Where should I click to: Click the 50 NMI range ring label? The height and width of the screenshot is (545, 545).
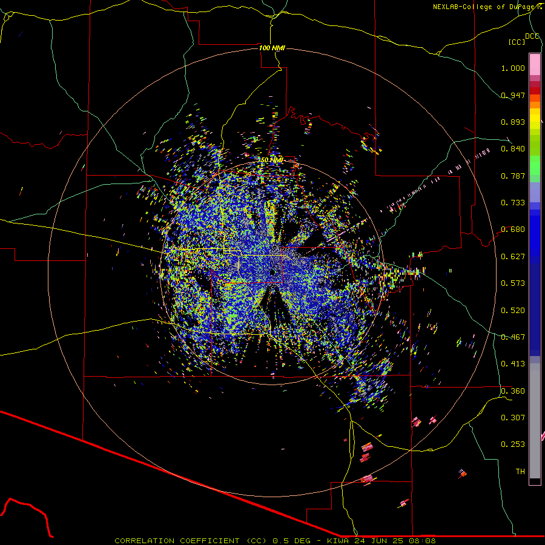point(272,160)
